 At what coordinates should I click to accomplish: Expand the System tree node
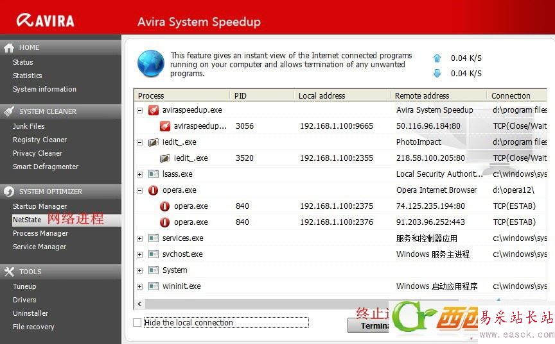coord(140,270)
